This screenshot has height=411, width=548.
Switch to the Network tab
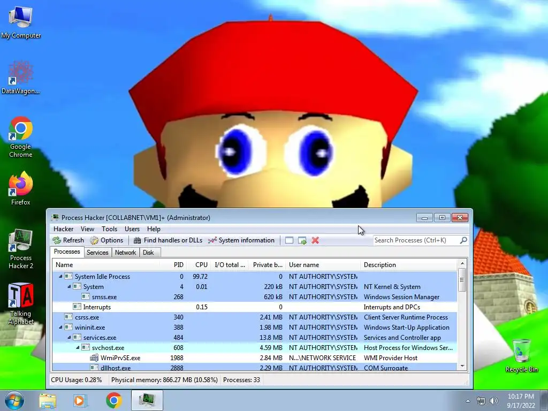[x=125, y=253]
